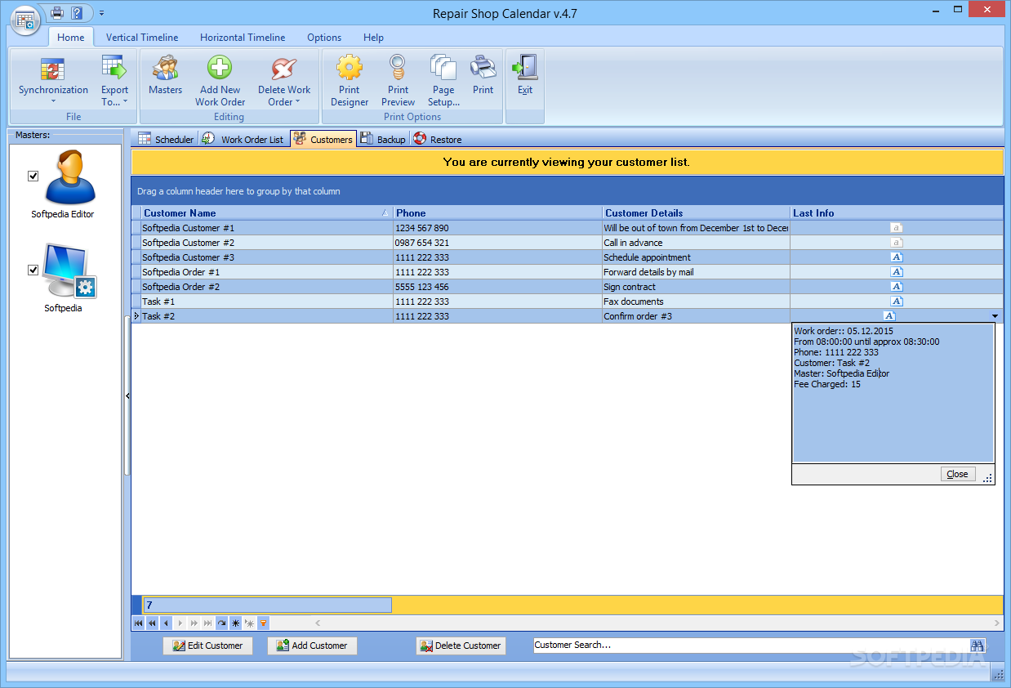Open the application orb menu button

pyautogui.click(x=26, y=20)
